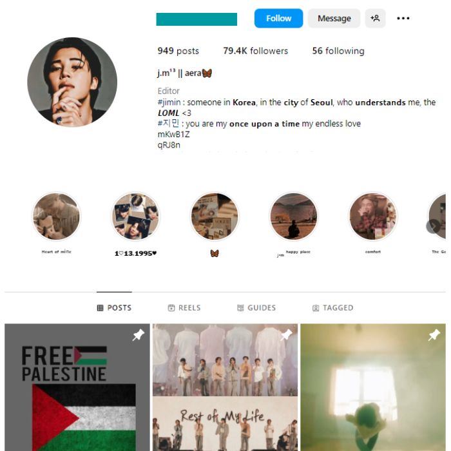This screenshot has width=451, height=451.
Task: Open the three-dot options menu
Action: (x=403, y=19)
